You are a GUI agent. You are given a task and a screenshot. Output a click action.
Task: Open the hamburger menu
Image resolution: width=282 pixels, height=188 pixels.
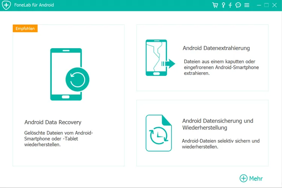pos(247,5)
